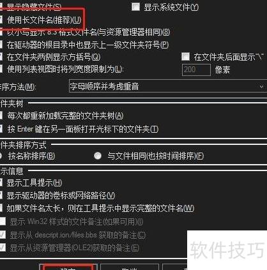This screenshot has height=270, width=267.
Task: Click the red-highlighted 确定 button
Action: (x=68, y=267)
